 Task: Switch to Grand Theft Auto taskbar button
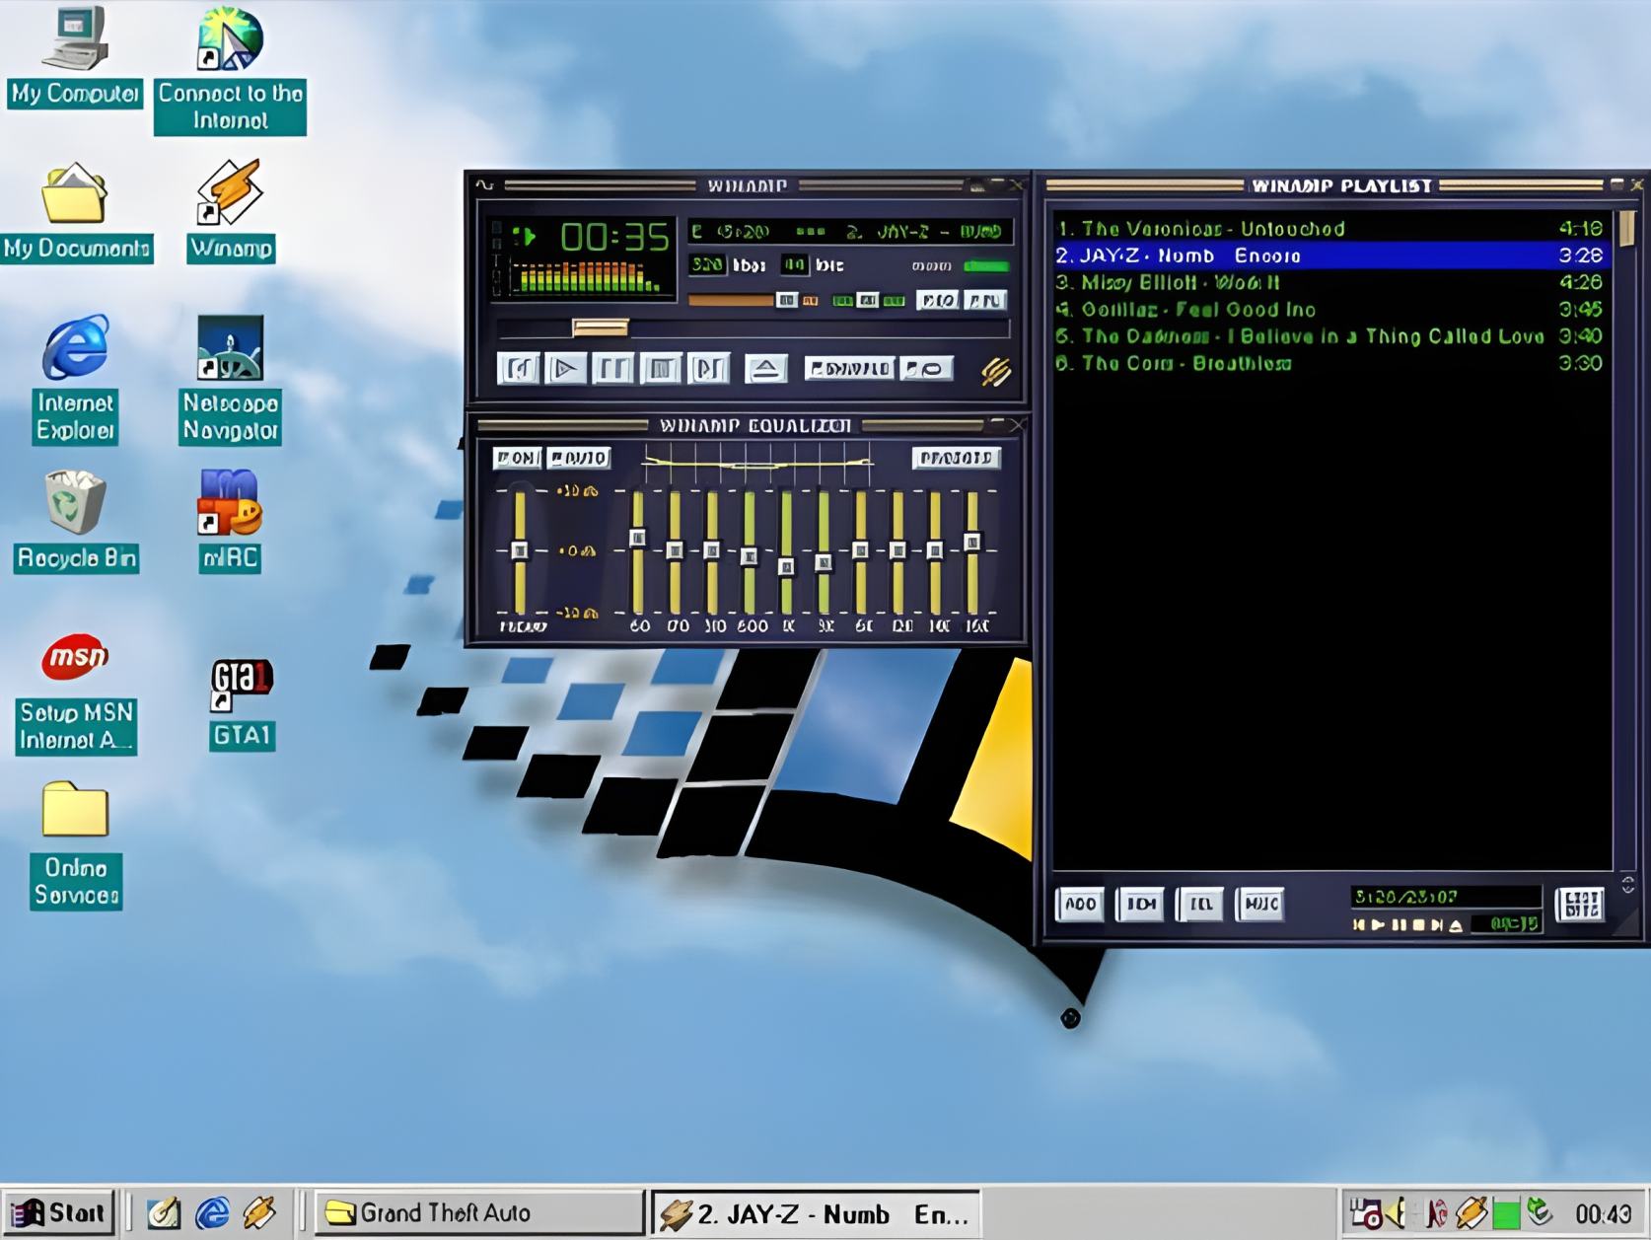[x=478, y=1212]
